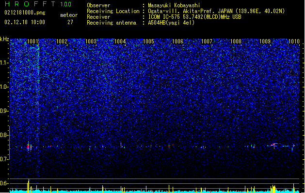The image size is (305, 193).
Task: Click the time axis marker 1008
Action: point(236,41)
